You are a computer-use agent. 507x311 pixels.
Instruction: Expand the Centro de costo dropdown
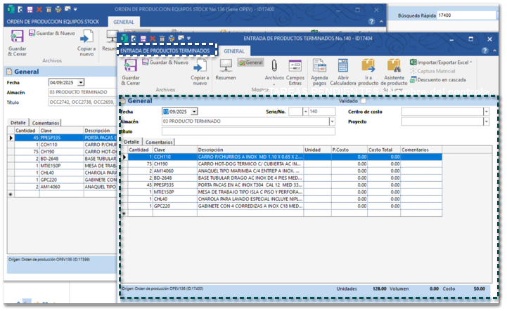pyautogui.click(x=485, y=112)
